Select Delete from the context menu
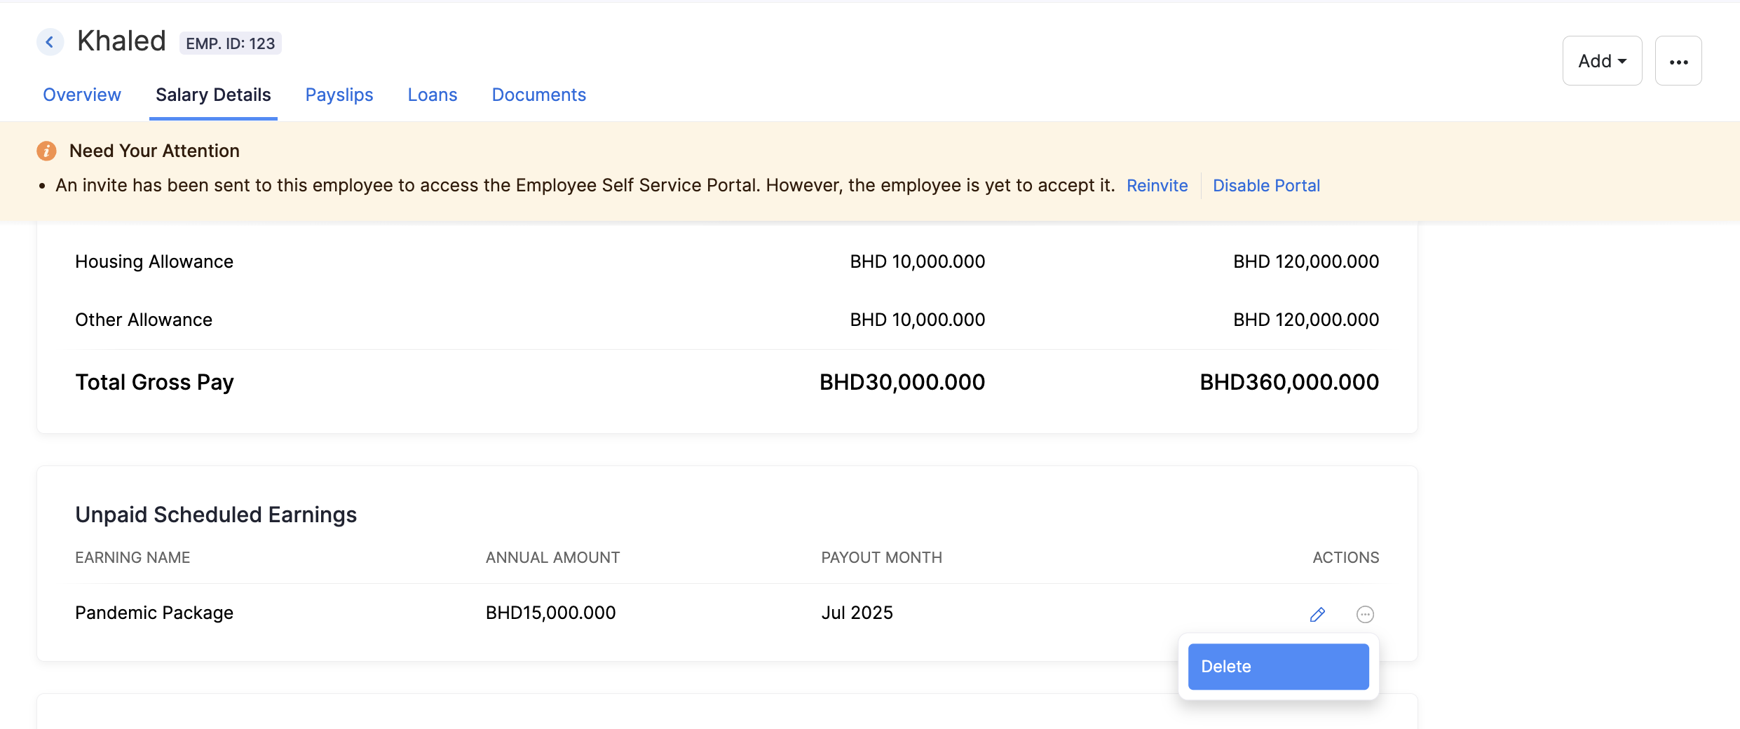The image size is (1740, 729). [1277, 666]
